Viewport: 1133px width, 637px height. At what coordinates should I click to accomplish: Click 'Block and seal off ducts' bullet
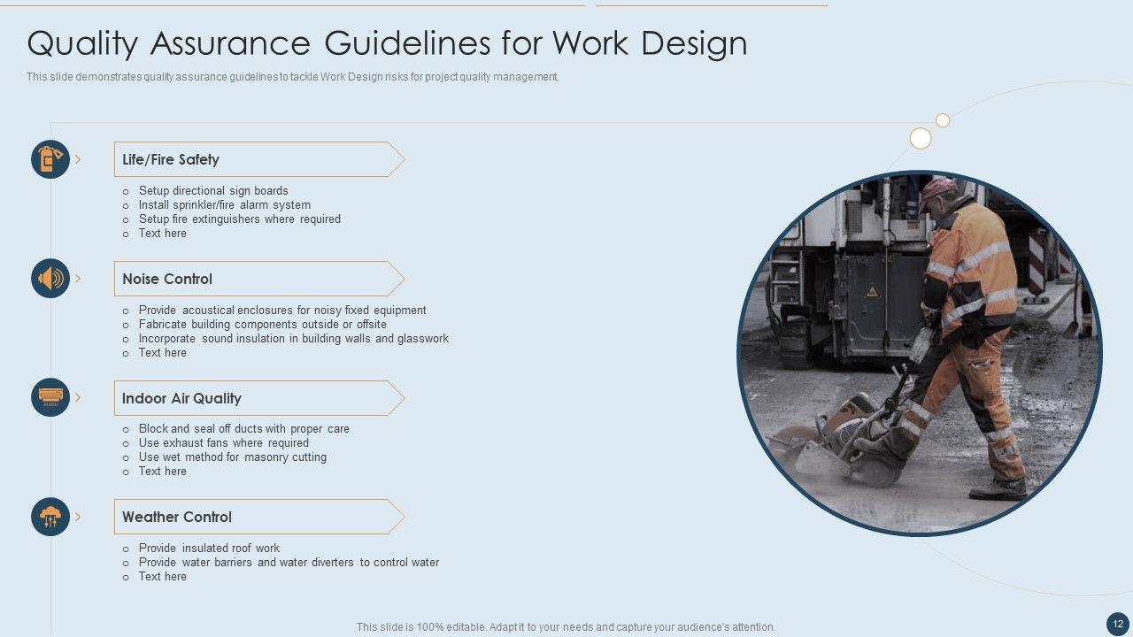[244, 428]
